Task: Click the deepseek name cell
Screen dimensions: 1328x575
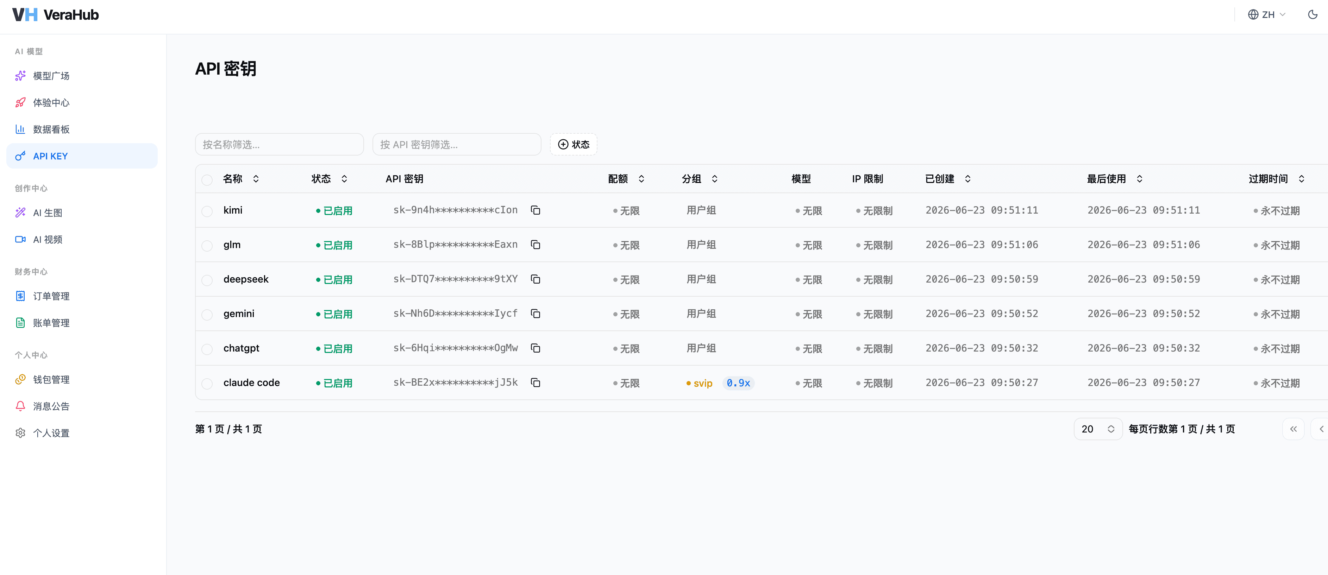Action: coord(246,279)
